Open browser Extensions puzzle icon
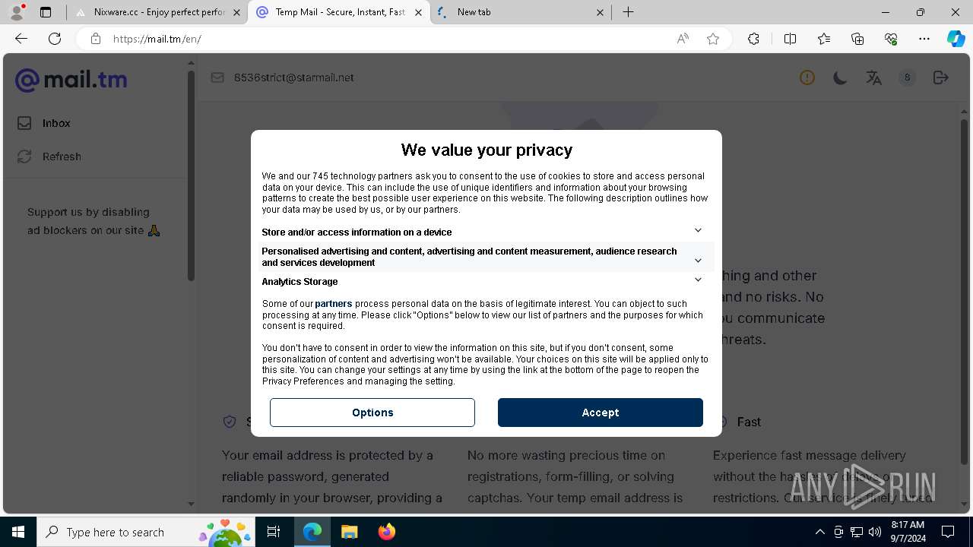 pyautogui.click(x=753, y=39)
